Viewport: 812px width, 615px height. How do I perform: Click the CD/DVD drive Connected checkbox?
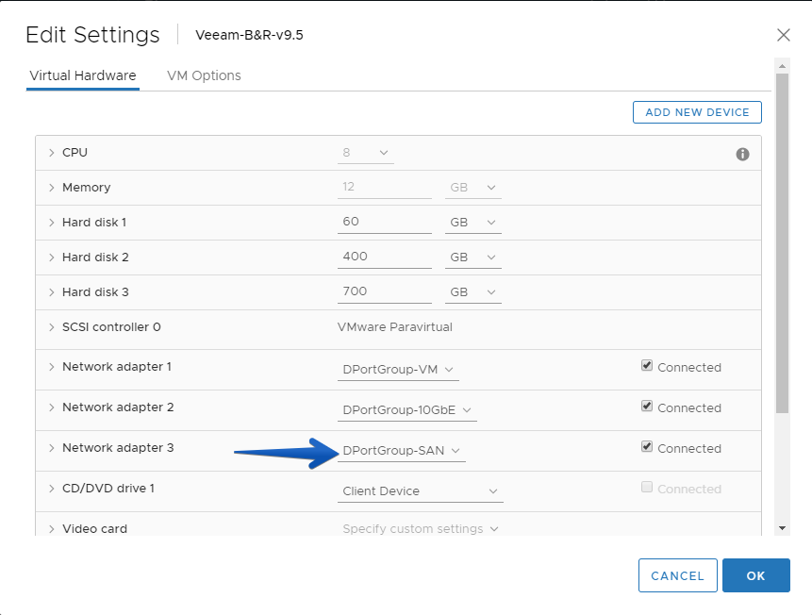pyautogui.click(x=646, y=487)
